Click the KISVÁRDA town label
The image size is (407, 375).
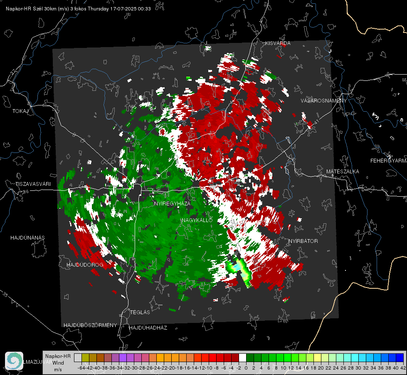[x=277, y=43]
